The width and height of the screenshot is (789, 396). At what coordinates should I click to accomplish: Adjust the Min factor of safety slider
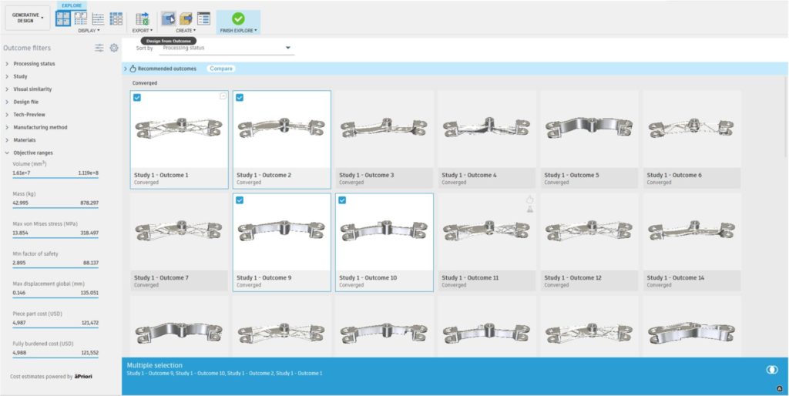click(55, 267)
